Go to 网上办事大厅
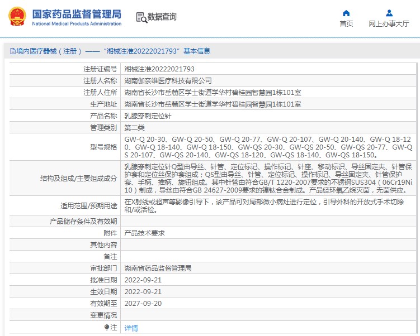 [389, 23]
